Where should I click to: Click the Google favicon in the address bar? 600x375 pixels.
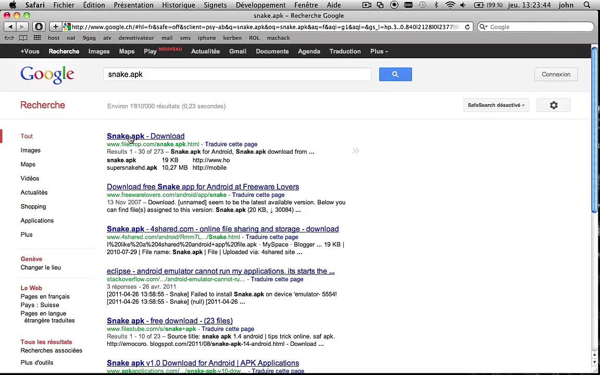[67, 27]
